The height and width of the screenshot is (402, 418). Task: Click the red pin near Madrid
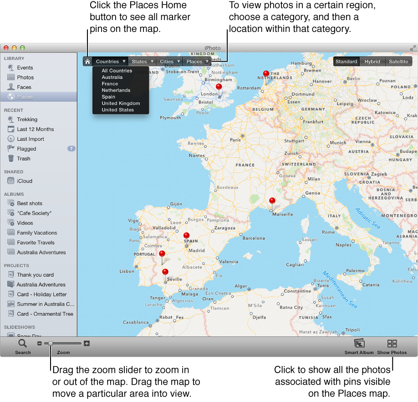point(186,235)
